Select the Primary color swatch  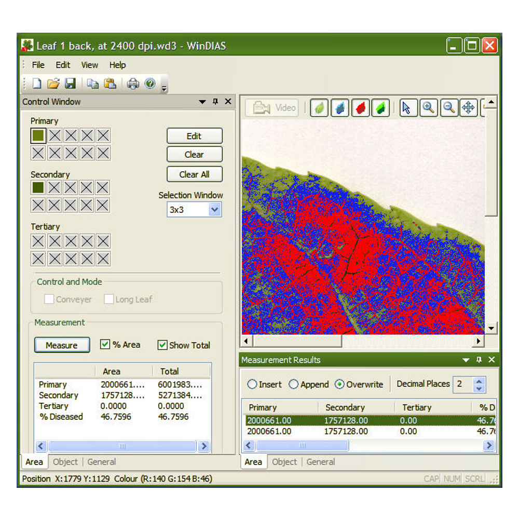37,135
